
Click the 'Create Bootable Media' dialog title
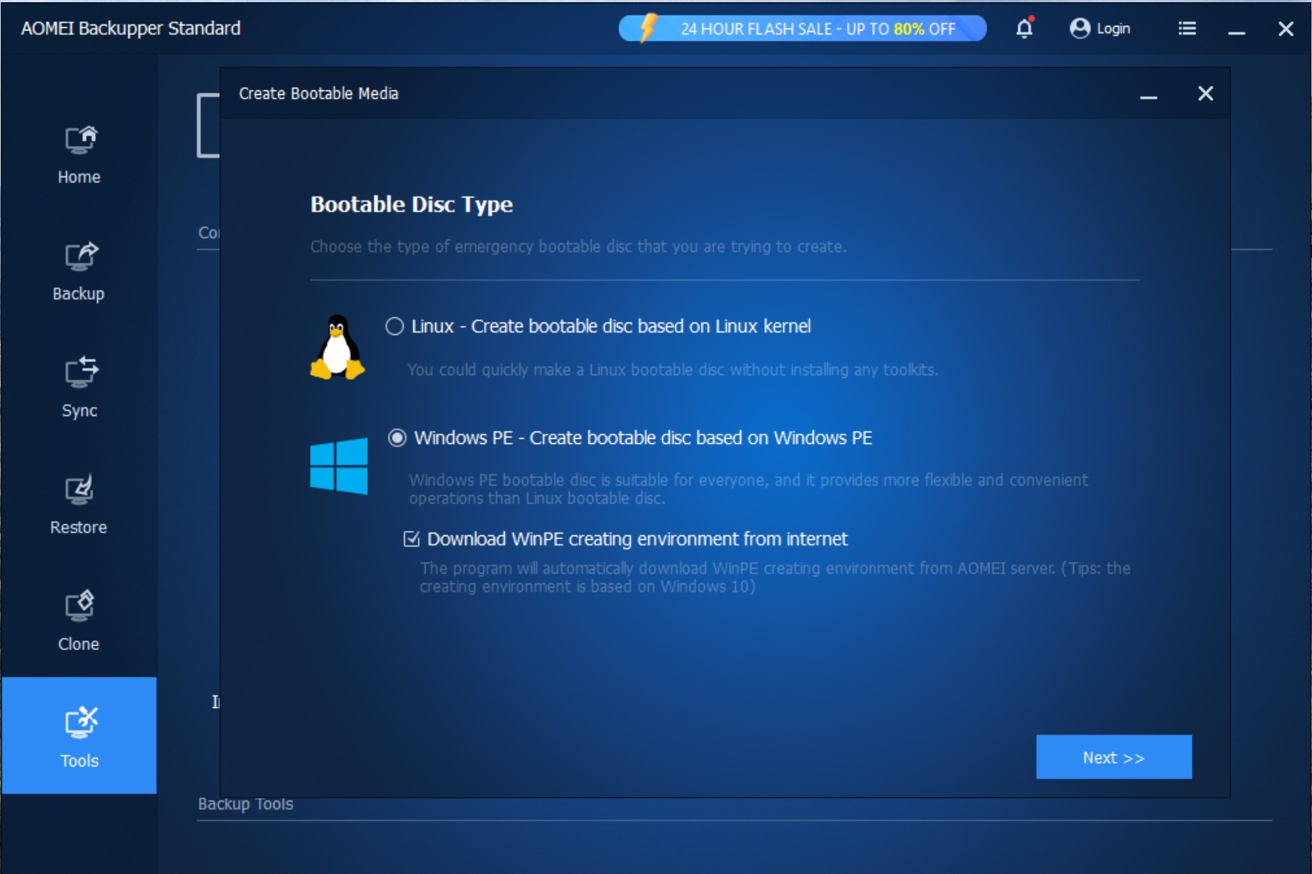coord(319,93)
